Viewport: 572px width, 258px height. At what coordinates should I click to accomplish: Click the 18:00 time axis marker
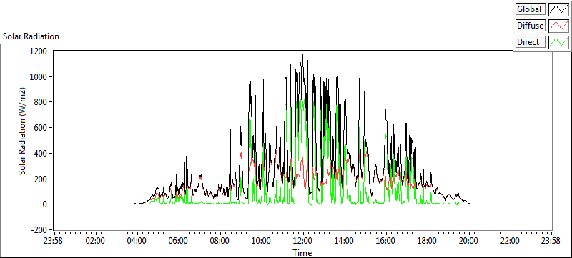click(427, 242)
